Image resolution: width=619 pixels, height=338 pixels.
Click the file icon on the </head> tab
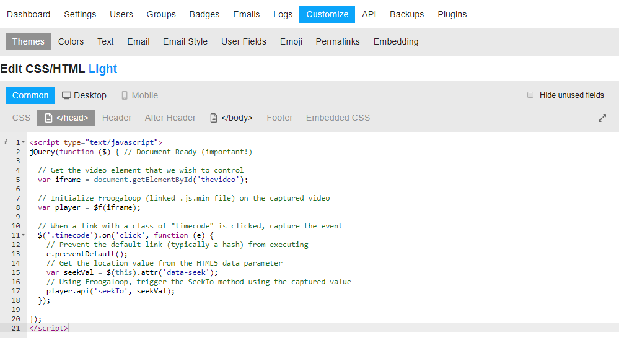48,118
